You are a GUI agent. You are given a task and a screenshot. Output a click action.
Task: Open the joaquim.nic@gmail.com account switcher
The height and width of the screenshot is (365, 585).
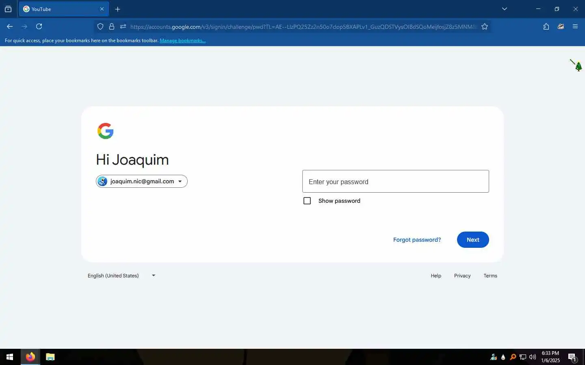click(x=142, y=181)
